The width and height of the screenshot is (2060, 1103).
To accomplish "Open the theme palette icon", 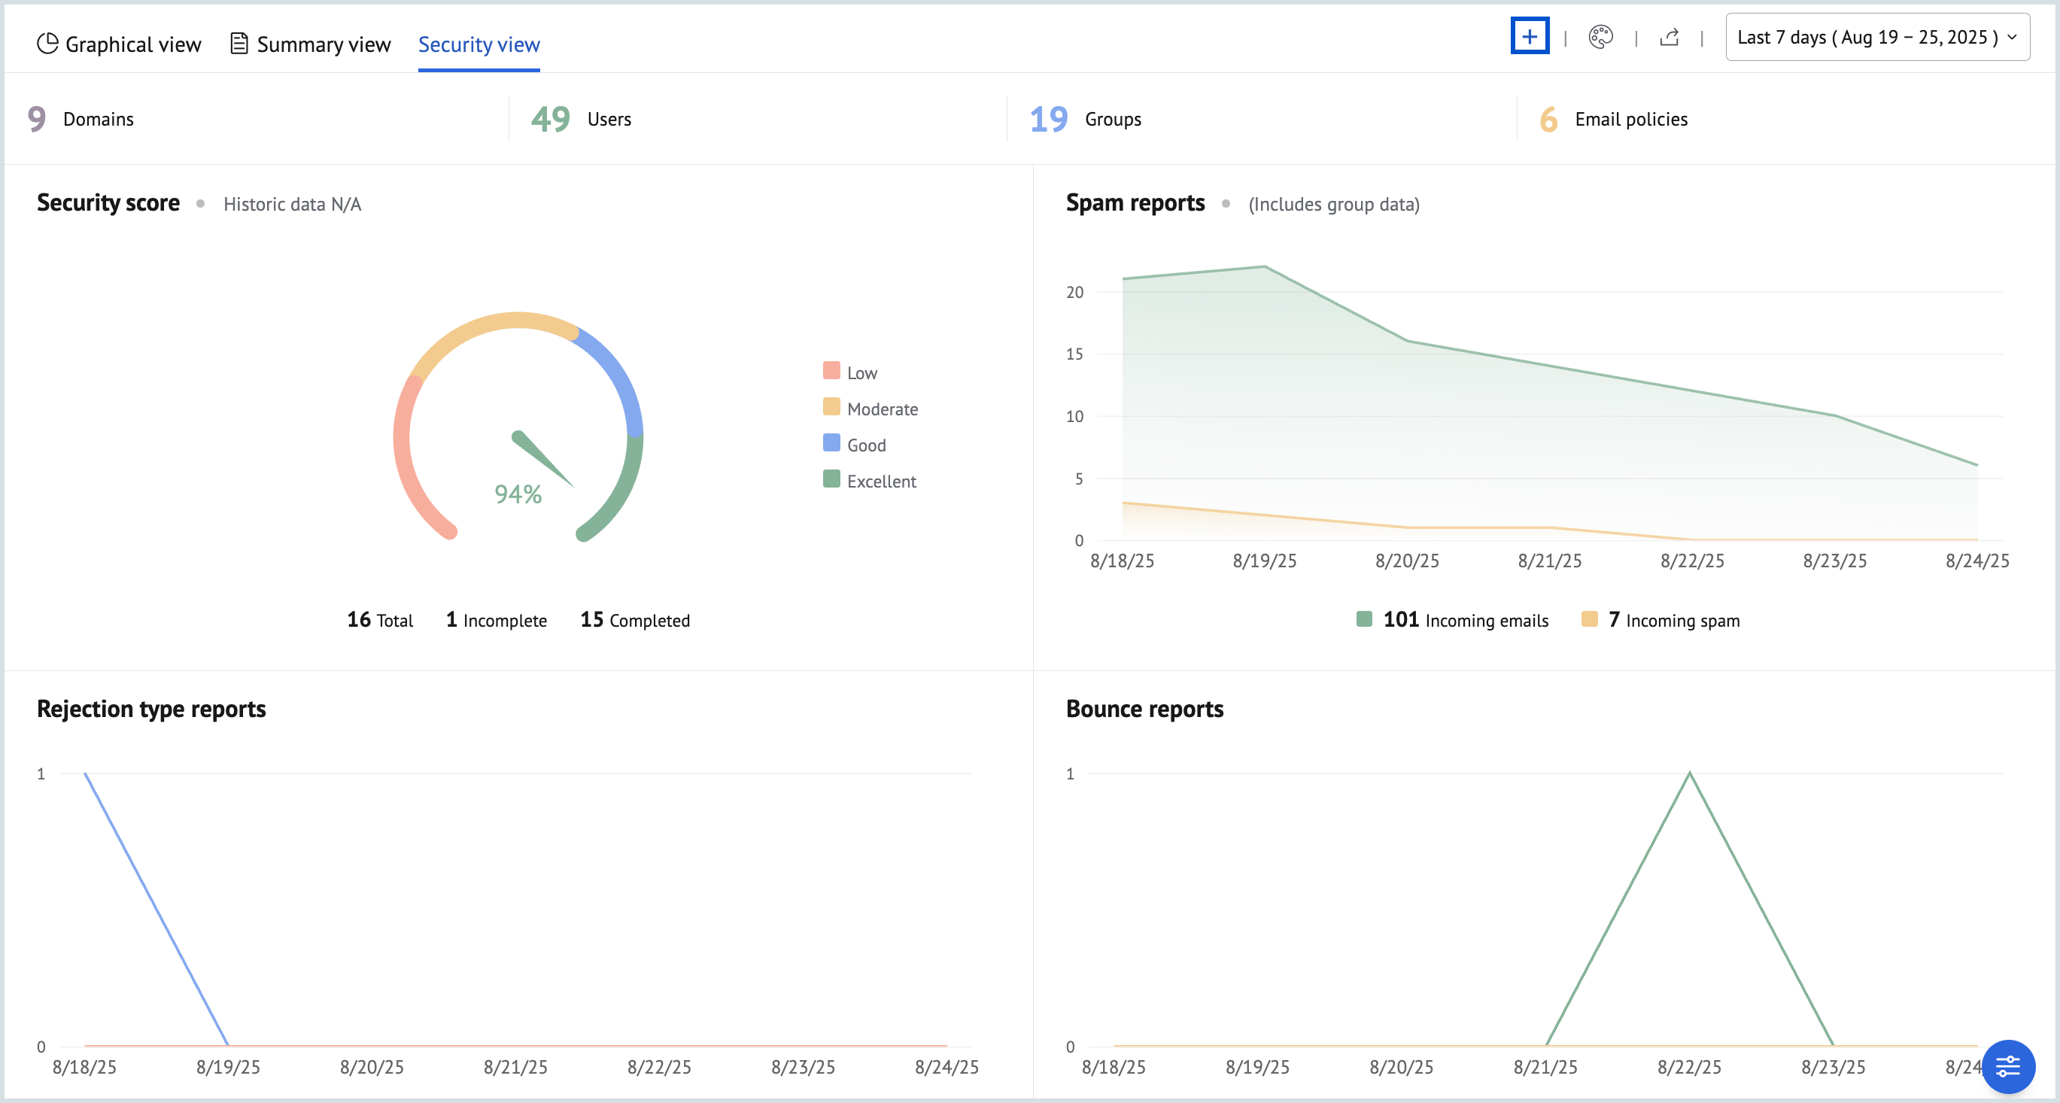I will pos(1600,36).
